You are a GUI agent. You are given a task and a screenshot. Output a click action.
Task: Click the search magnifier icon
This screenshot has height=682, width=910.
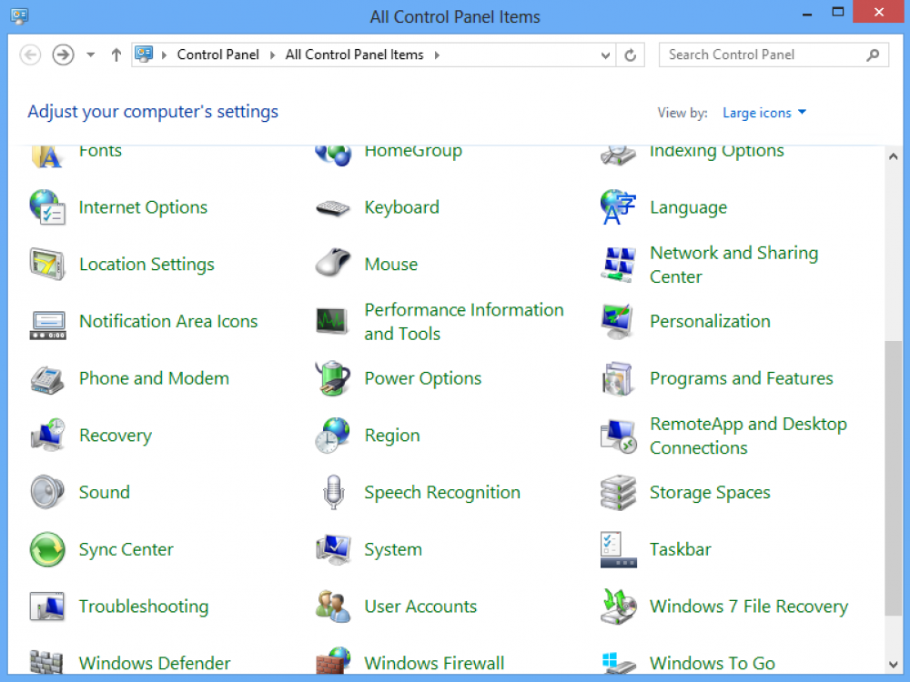[x=873, y=55]
